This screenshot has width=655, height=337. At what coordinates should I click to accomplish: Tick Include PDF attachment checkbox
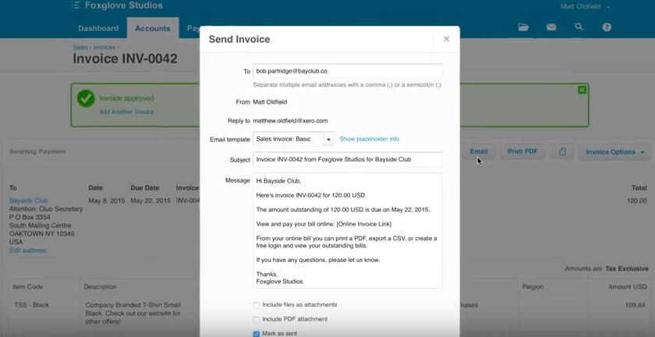pyautogui.click(x=256, y=320)
